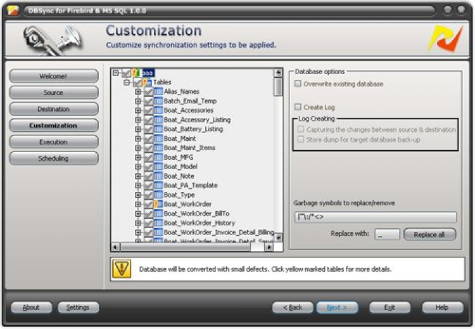
Task: Click the Boat_PA_Template table icon
Action: coord(158,186)
